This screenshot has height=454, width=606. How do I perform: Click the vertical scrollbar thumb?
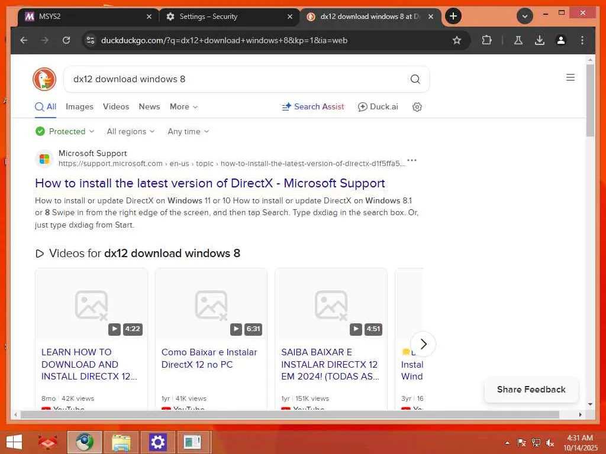pos(590,100)
